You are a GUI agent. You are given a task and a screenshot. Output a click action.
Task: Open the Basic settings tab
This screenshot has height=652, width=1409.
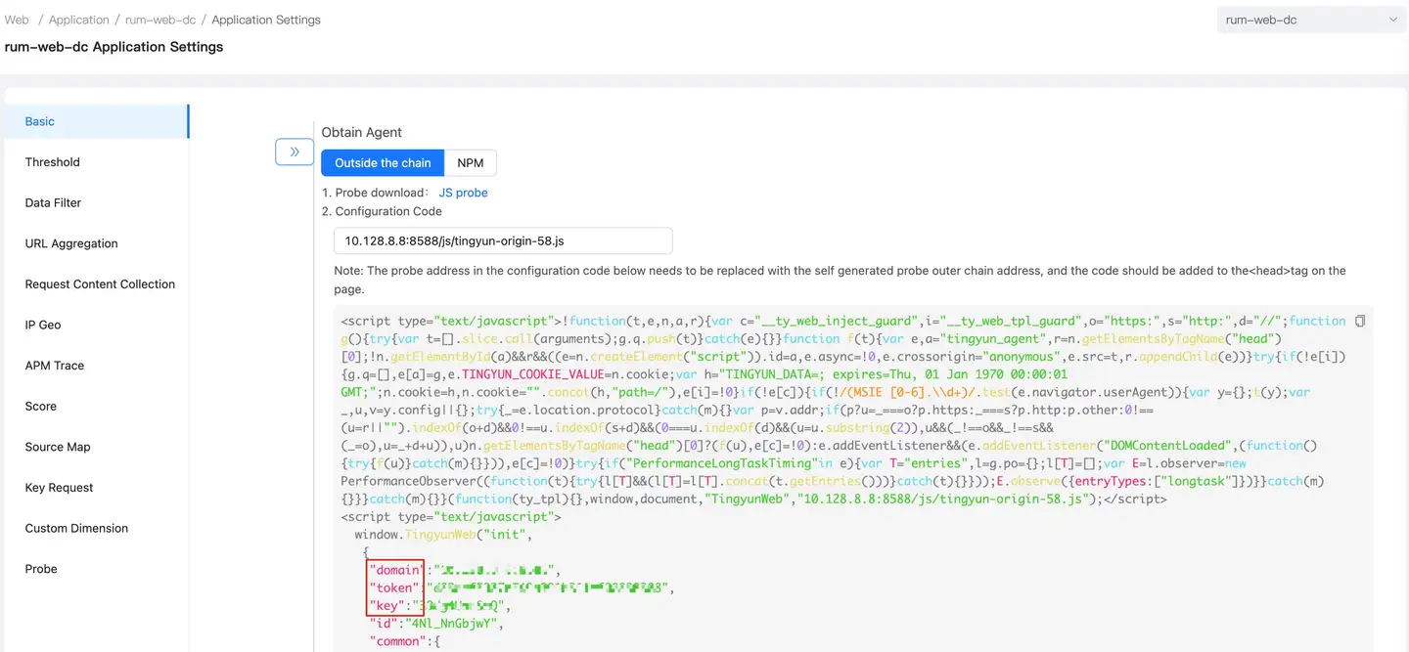[40, 121]
